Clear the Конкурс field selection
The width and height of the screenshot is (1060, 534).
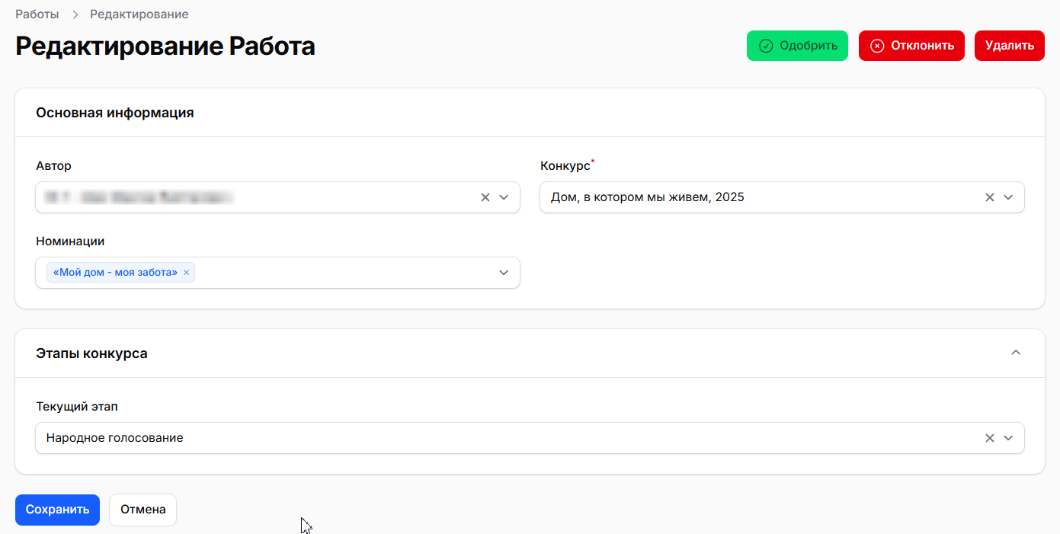coord(989,197)
